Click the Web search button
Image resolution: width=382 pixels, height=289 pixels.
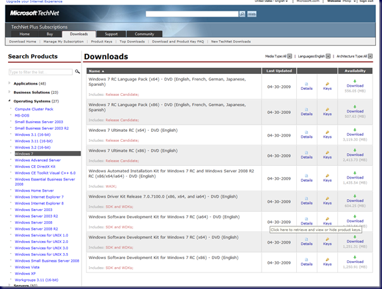pos(252,14)
